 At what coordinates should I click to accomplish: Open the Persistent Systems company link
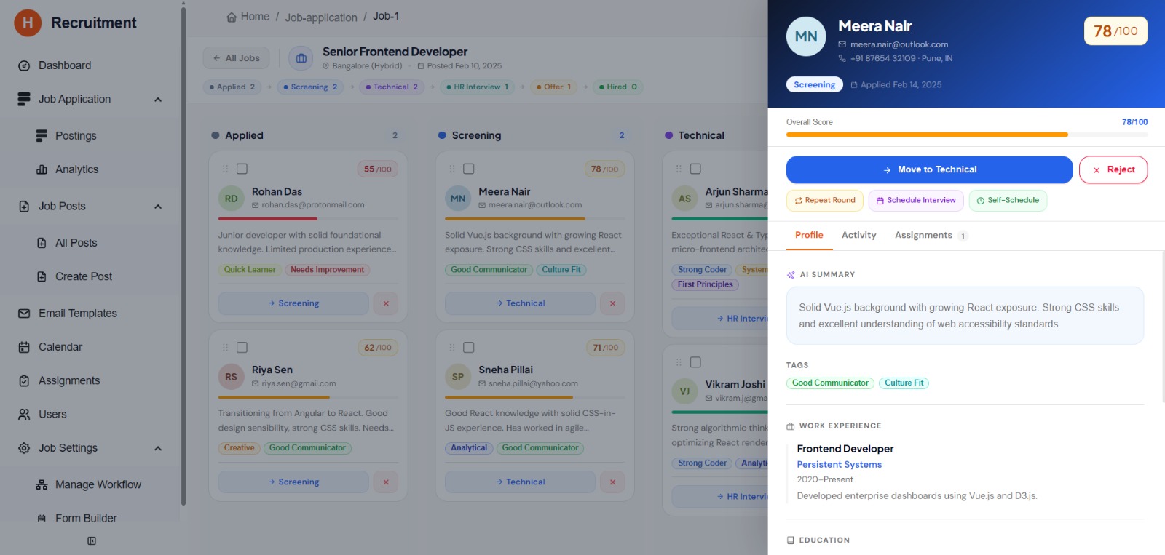839,464
